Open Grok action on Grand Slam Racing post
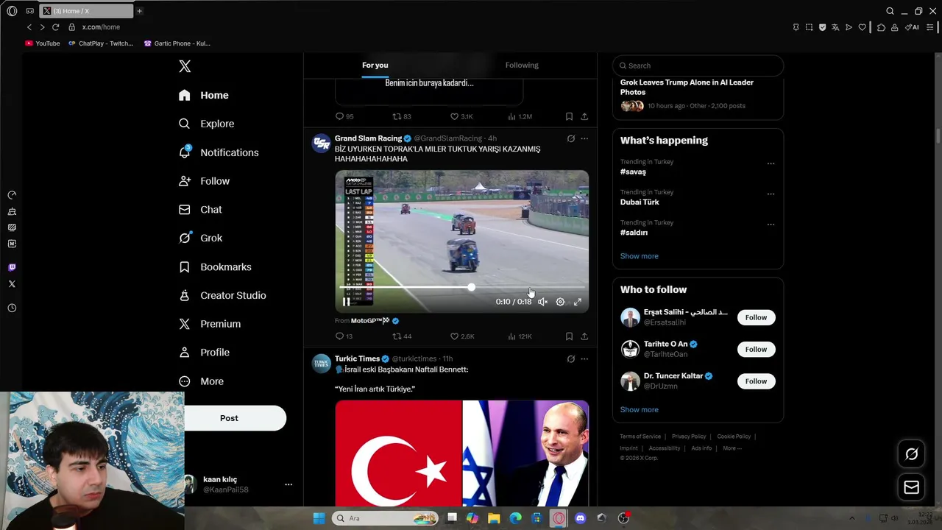Screen dimensions: 942x530 [x=570, y=138]
